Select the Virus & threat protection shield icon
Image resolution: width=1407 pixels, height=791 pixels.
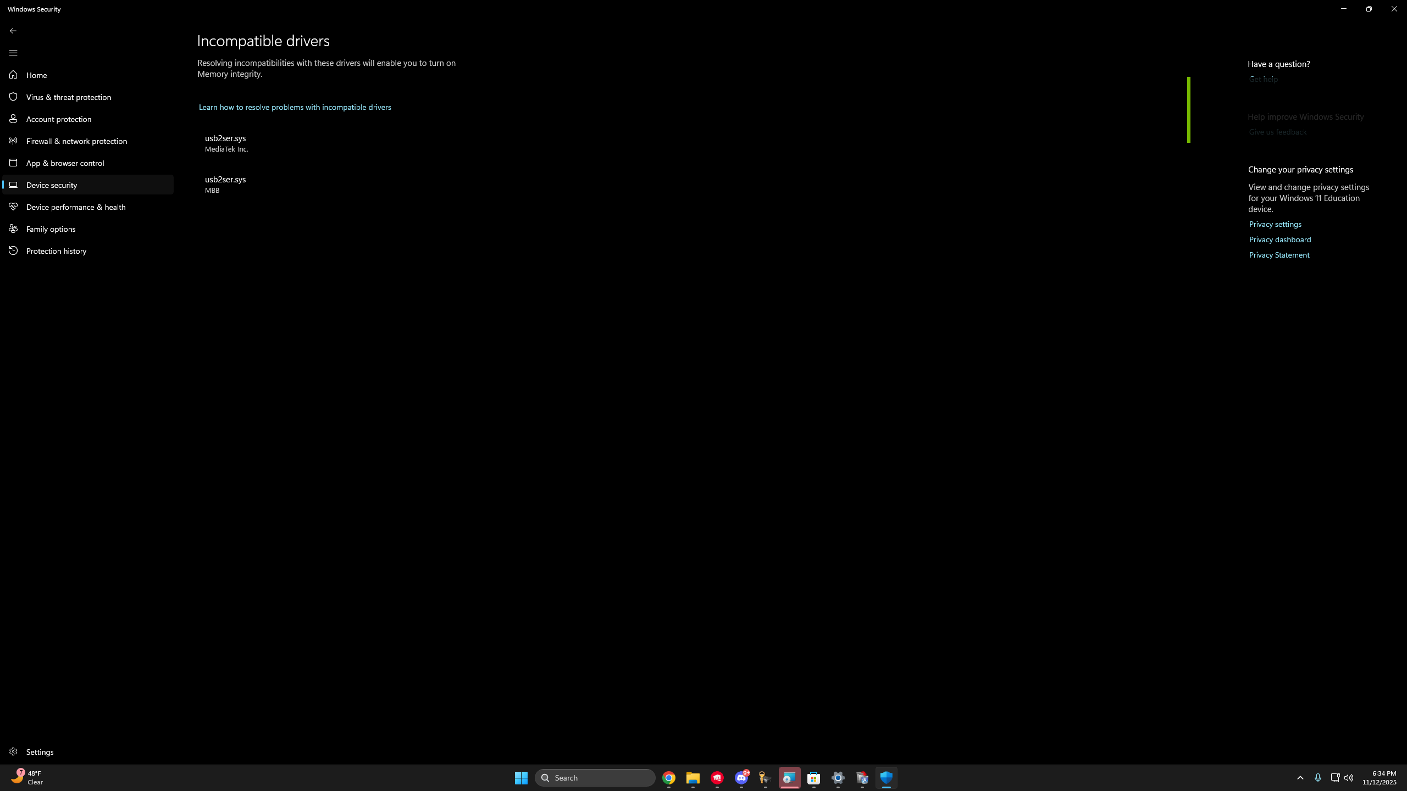pos(13,97)
